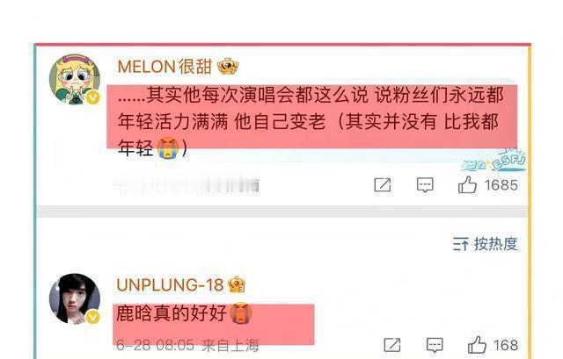Tap the 1685 like count number
This screenshot has width=563, height=359.
tap(501, 185)
